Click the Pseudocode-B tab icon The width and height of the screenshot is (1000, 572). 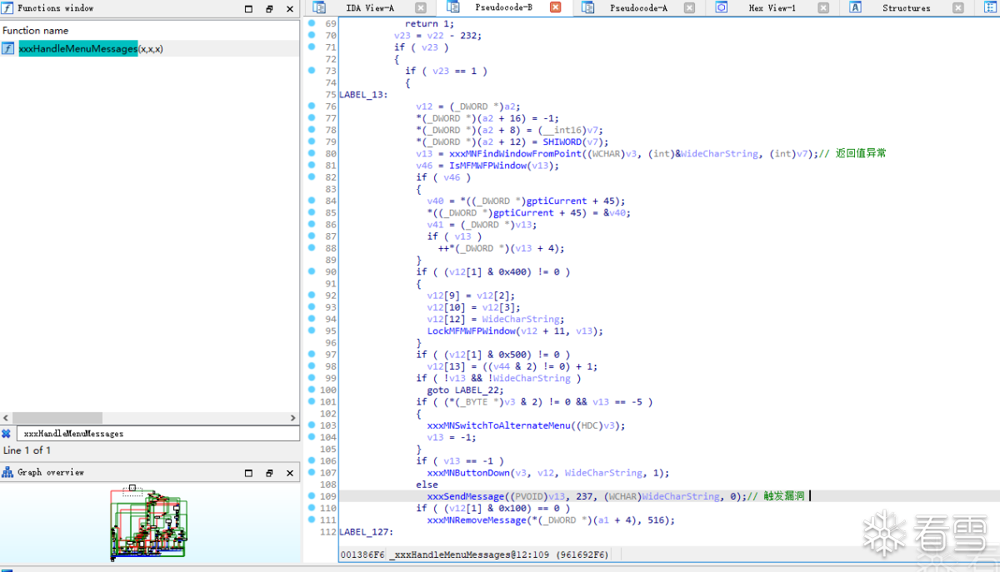pos(452,7)
